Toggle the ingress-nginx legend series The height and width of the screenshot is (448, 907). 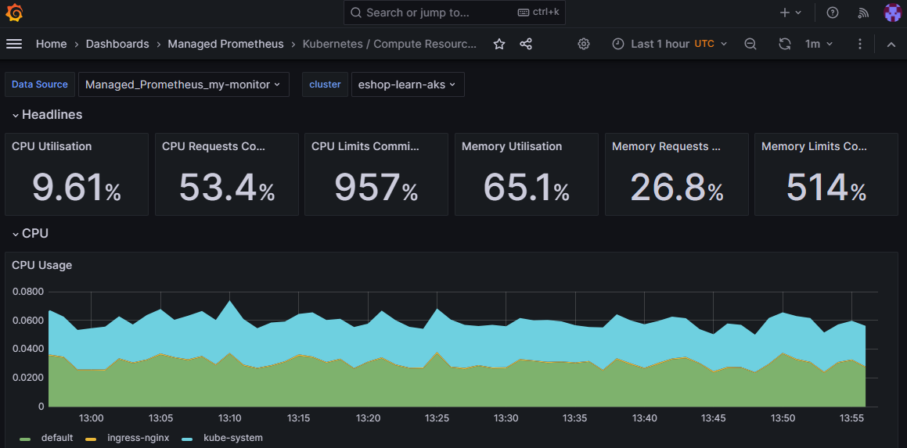tap(137, 438)
